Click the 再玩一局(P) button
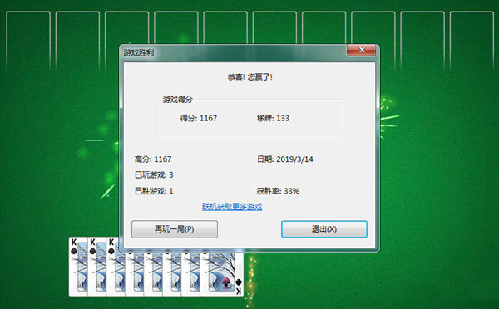499x309 pixels. [175, 229]
